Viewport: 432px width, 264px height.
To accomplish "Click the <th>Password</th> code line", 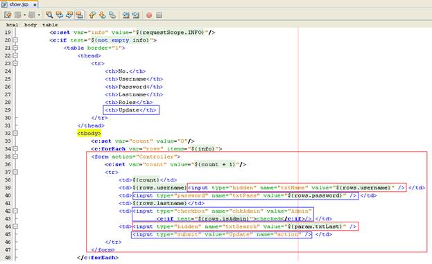I will click(x=134, y=87).
